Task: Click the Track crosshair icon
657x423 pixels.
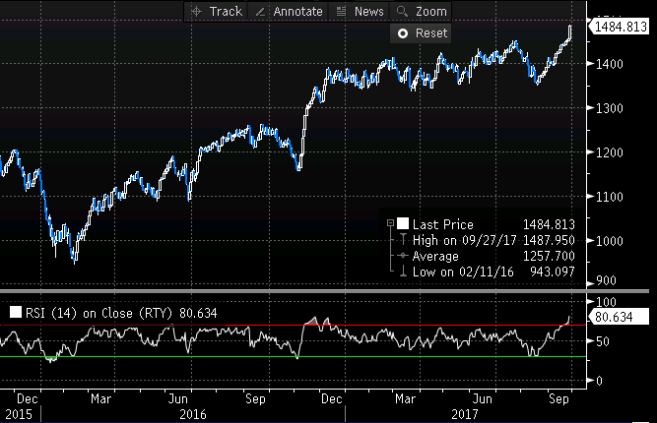Action: click(195, 12)
